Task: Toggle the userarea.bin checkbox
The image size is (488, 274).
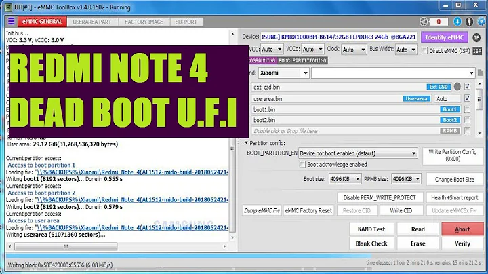Action: point(467,98)
